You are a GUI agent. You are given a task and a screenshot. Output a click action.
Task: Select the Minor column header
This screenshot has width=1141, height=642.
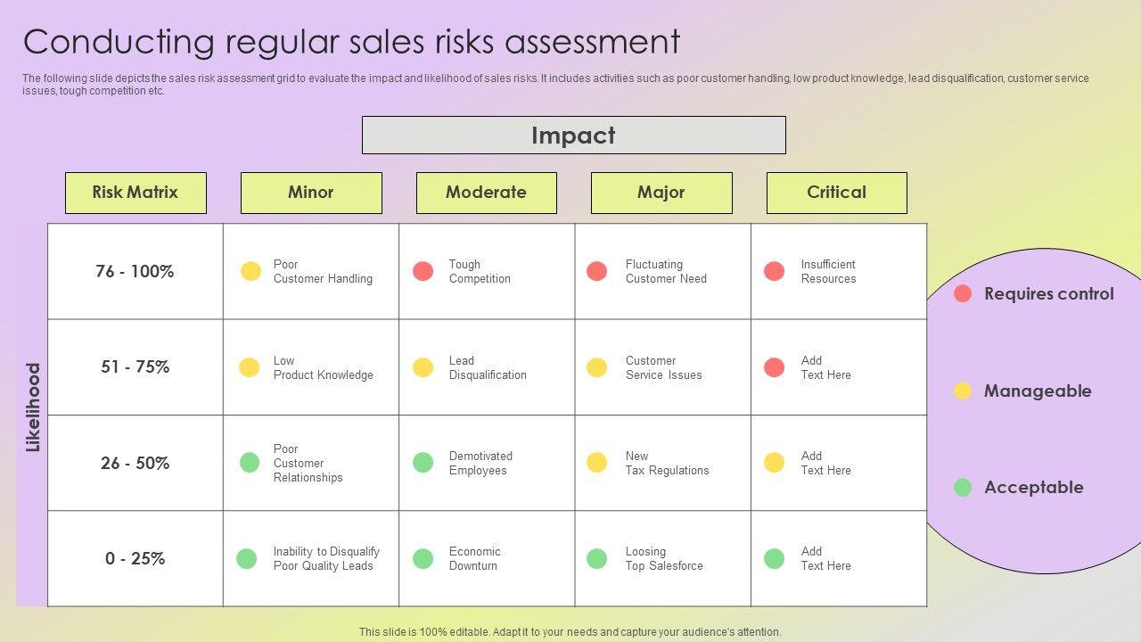pos(311,193)
